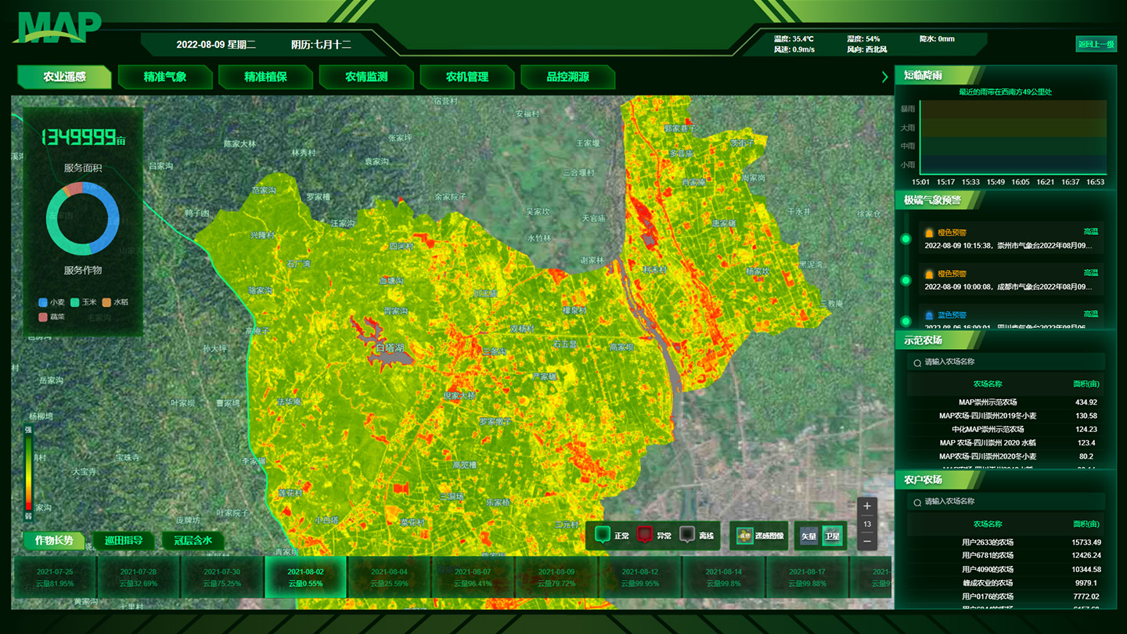Expand more tabs with right chevron
1127x634 pixels.
885,77
